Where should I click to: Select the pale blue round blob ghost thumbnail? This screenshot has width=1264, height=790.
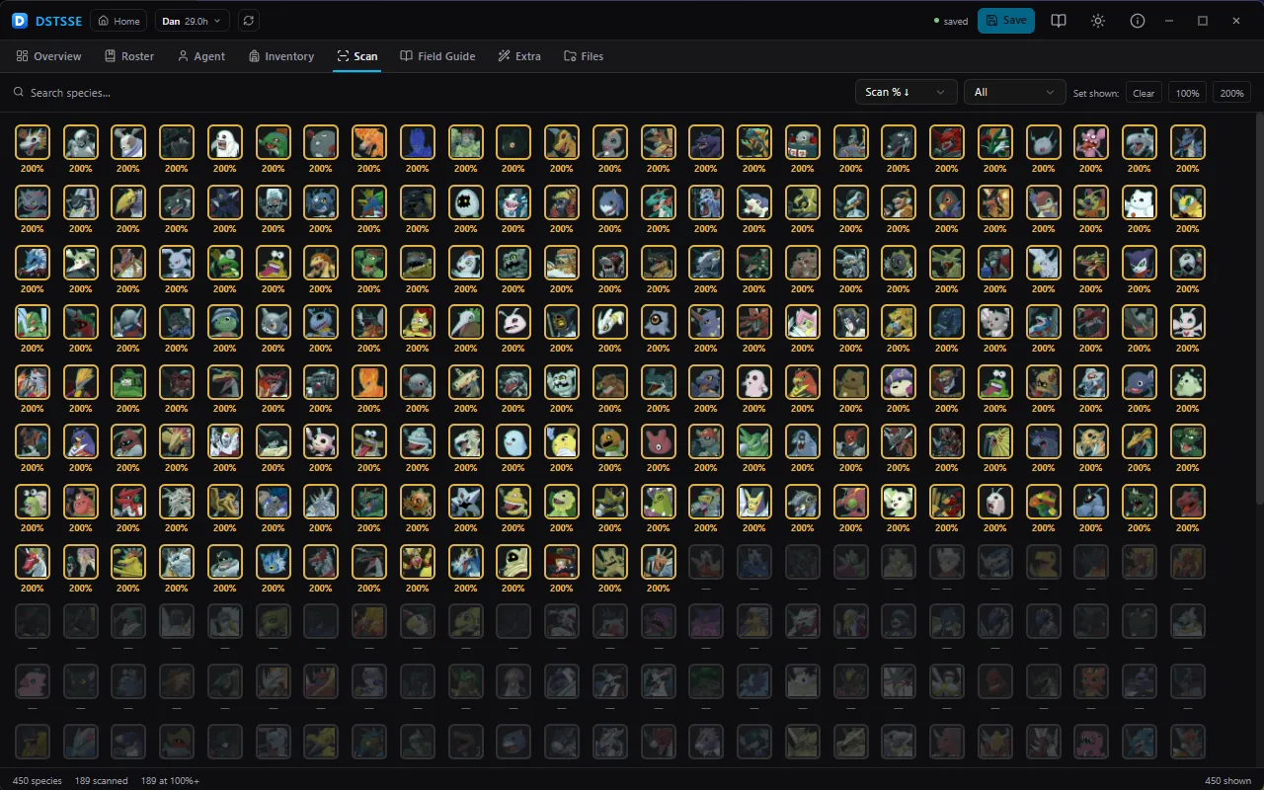click(513, 442)
